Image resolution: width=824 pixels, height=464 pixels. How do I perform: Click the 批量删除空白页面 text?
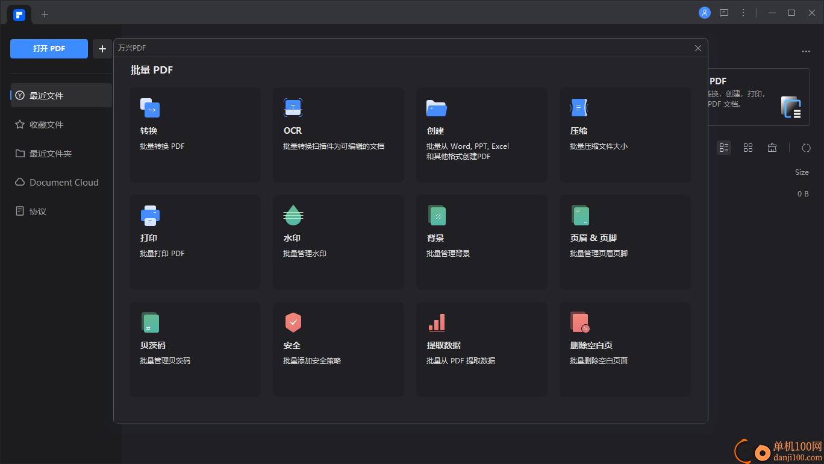pyautogui.click(x=599, y=361)
